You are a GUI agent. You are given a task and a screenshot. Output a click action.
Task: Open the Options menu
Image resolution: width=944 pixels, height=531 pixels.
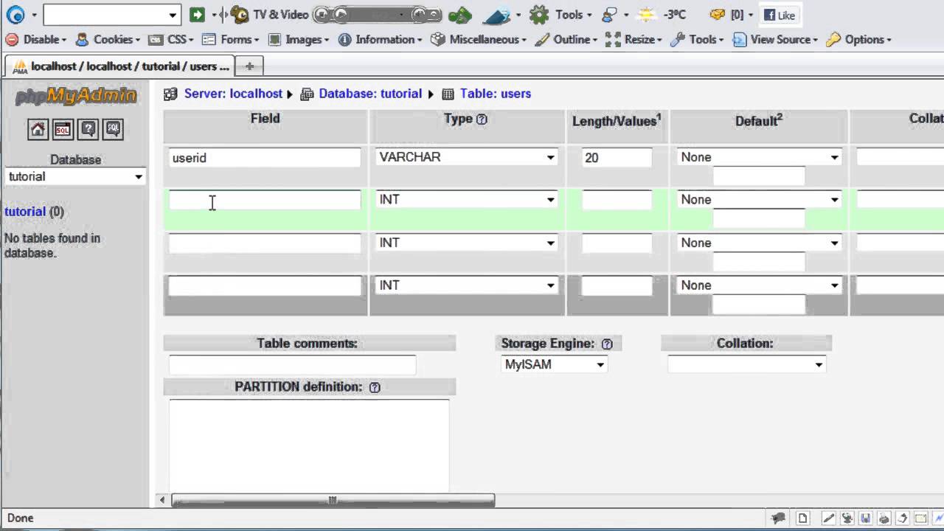pyautogui.click(x=859, y=40)
